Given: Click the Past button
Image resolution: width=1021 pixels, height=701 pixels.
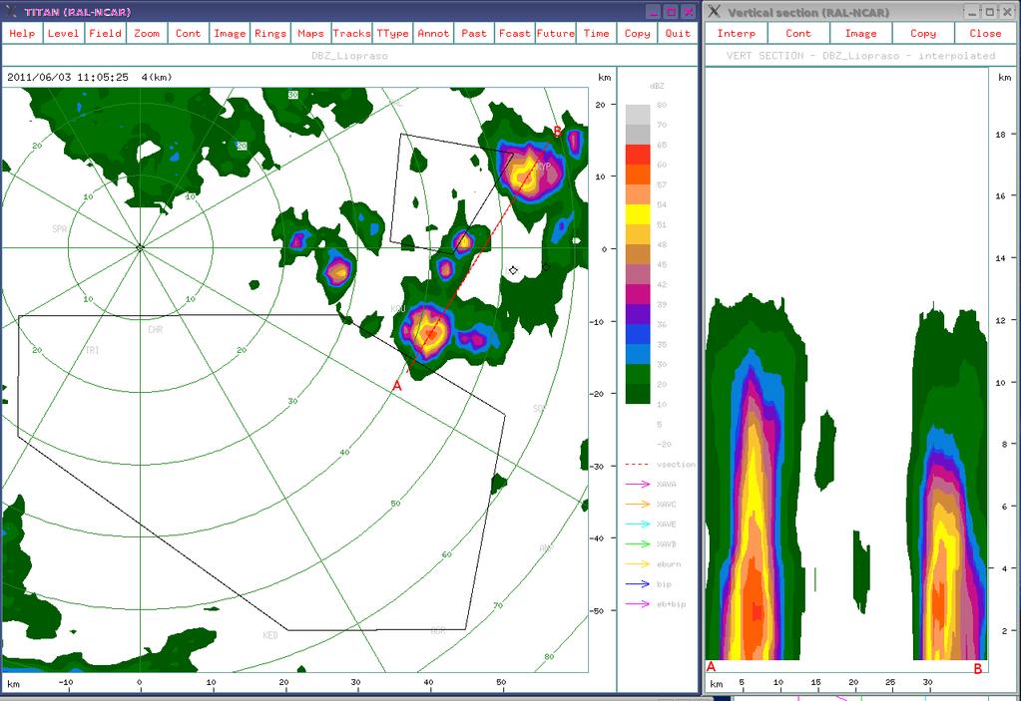Looking at the screenshot, I should coord(474,33).
